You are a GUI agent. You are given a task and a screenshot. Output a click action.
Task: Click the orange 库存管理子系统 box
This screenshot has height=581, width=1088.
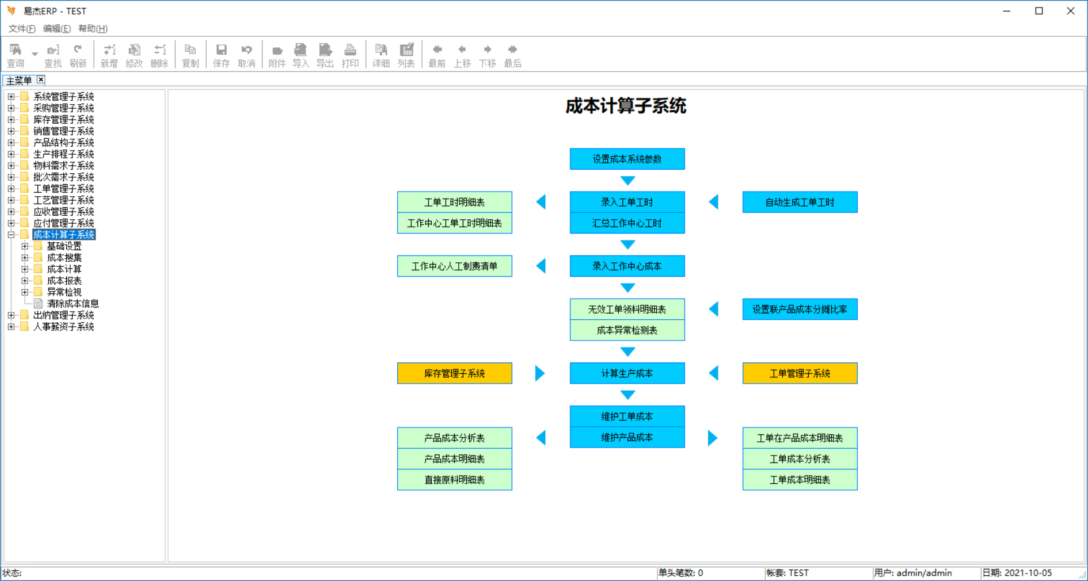point(455,373)
